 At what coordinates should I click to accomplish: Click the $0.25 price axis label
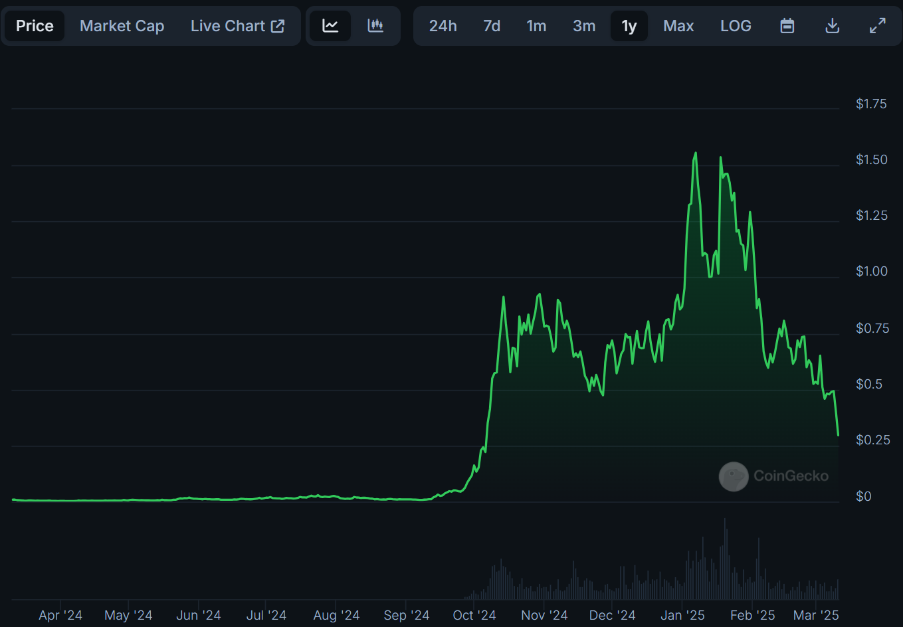[872, 440]
